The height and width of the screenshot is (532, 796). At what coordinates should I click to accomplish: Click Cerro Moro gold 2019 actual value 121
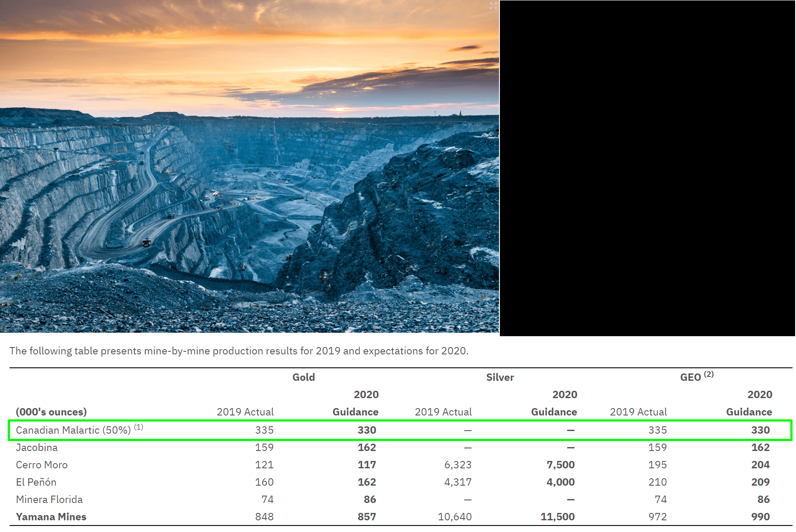pos(264,465)
